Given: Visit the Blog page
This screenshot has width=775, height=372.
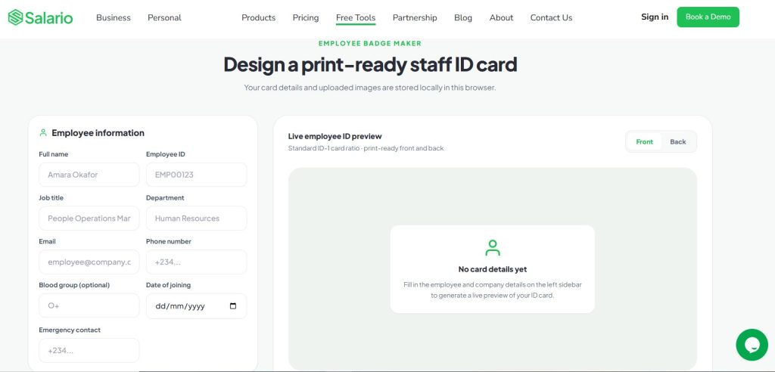Looking at the screenshot, I should pos(463,18).
